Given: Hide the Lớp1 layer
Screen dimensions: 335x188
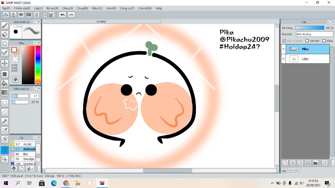Looking at the screenshot, I should point(284,59).
